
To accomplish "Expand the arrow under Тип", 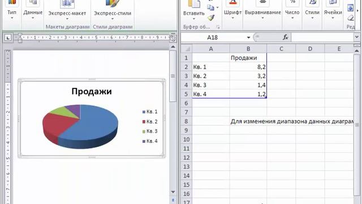I will 11,18.
